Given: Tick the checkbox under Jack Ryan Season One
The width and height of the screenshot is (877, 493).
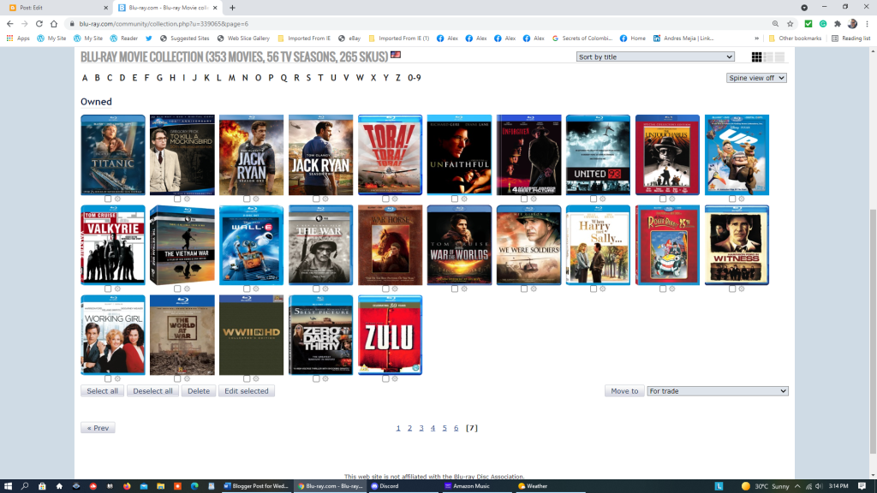Looking at the screenshot, I should coord(247,199).
